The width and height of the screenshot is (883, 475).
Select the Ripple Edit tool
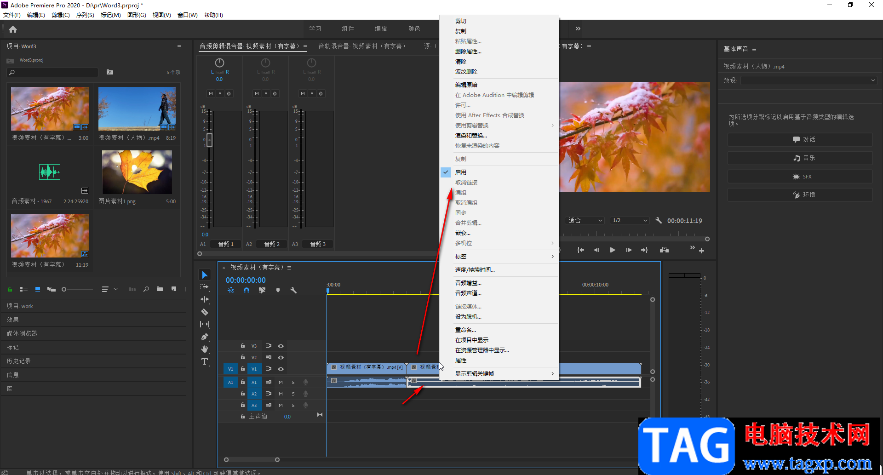[x=205, y=299]
